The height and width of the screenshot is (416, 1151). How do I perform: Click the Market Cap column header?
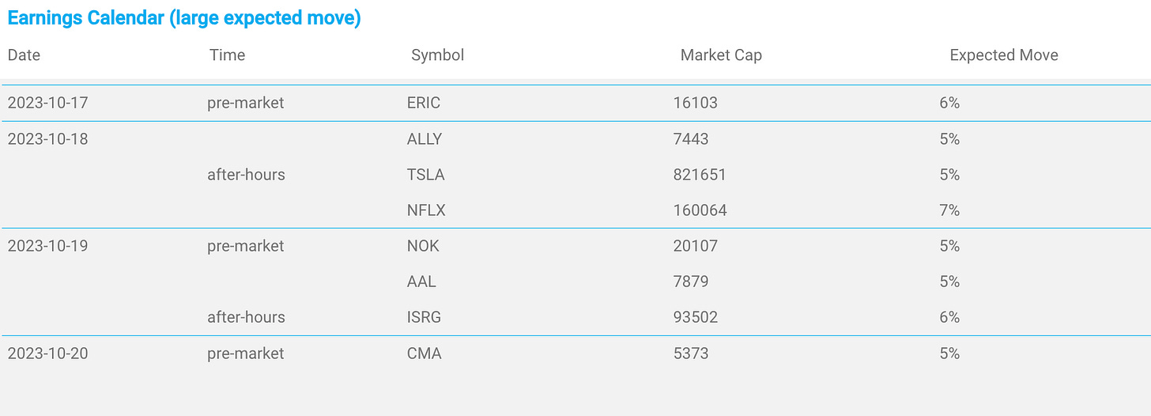(x=721, y=55)
